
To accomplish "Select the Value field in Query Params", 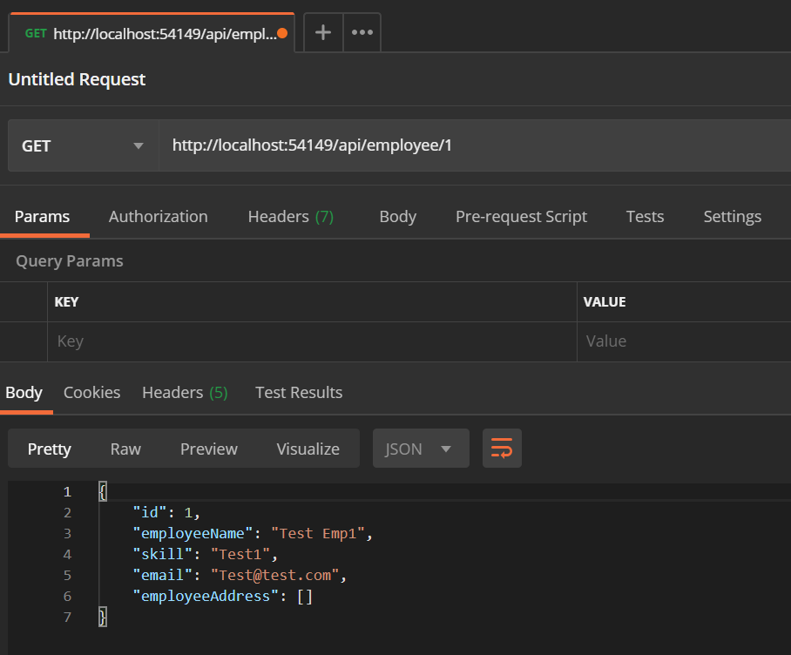I will pos(679,341).
